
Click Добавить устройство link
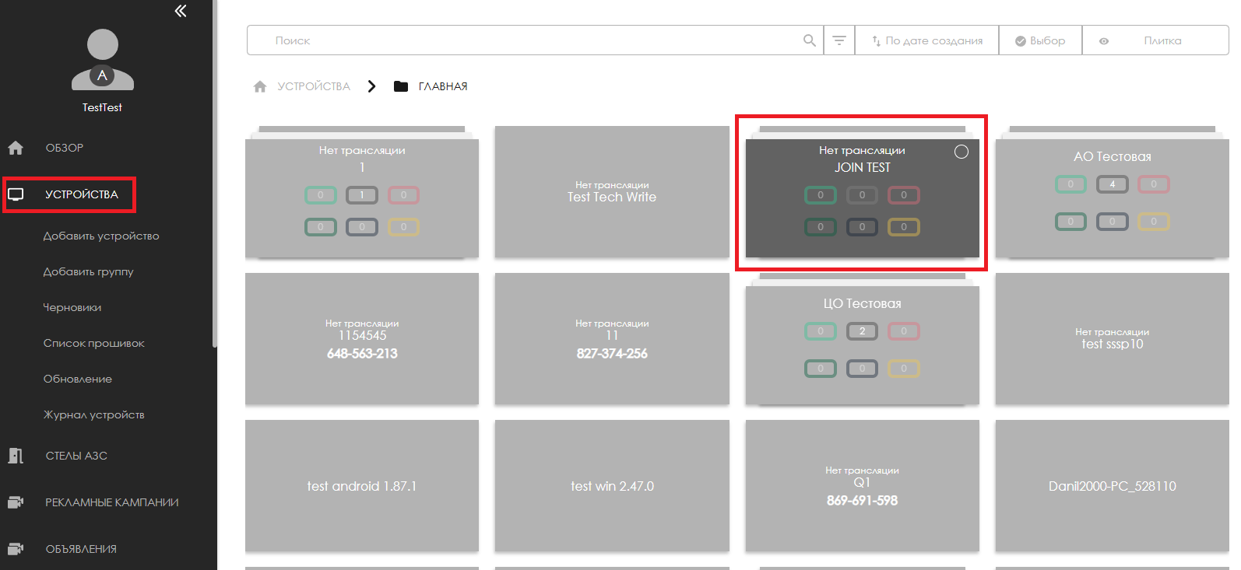100,236
